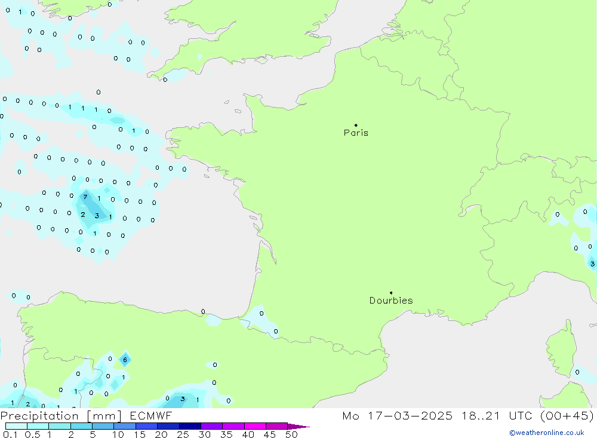Screen dimensions: 597x438
Task: Click the '0.5' legend scale label
Action: (x=32, y=434)
